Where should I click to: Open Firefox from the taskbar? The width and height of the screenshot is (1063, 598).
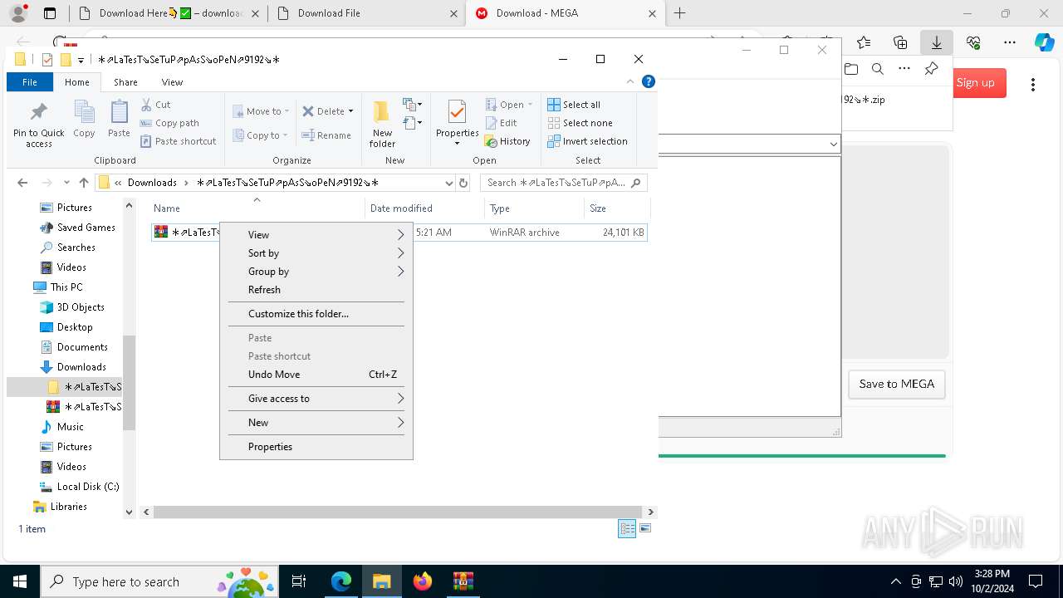coord(423,581)
